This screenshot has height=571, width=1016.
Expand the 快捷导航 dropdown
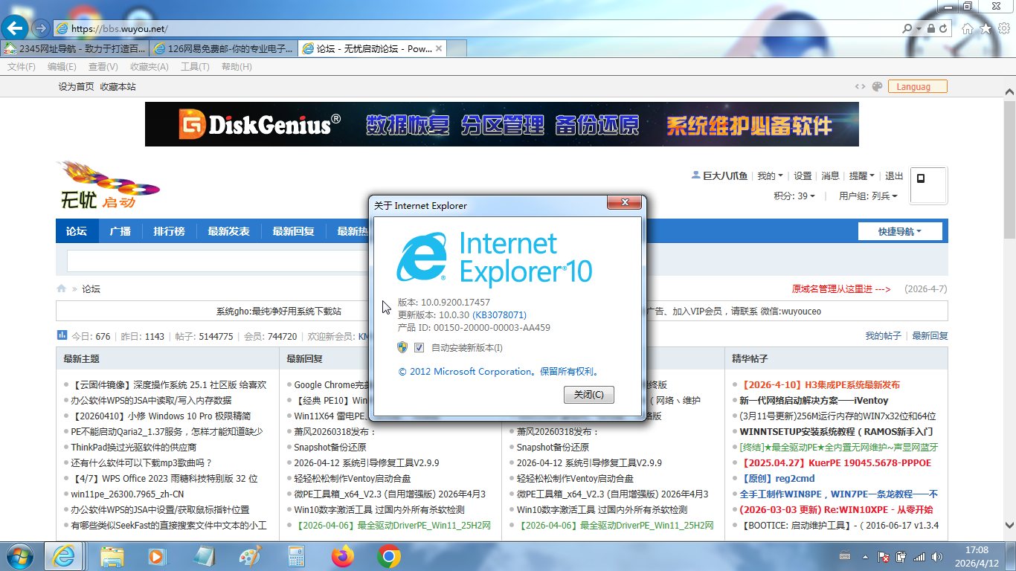899,231
